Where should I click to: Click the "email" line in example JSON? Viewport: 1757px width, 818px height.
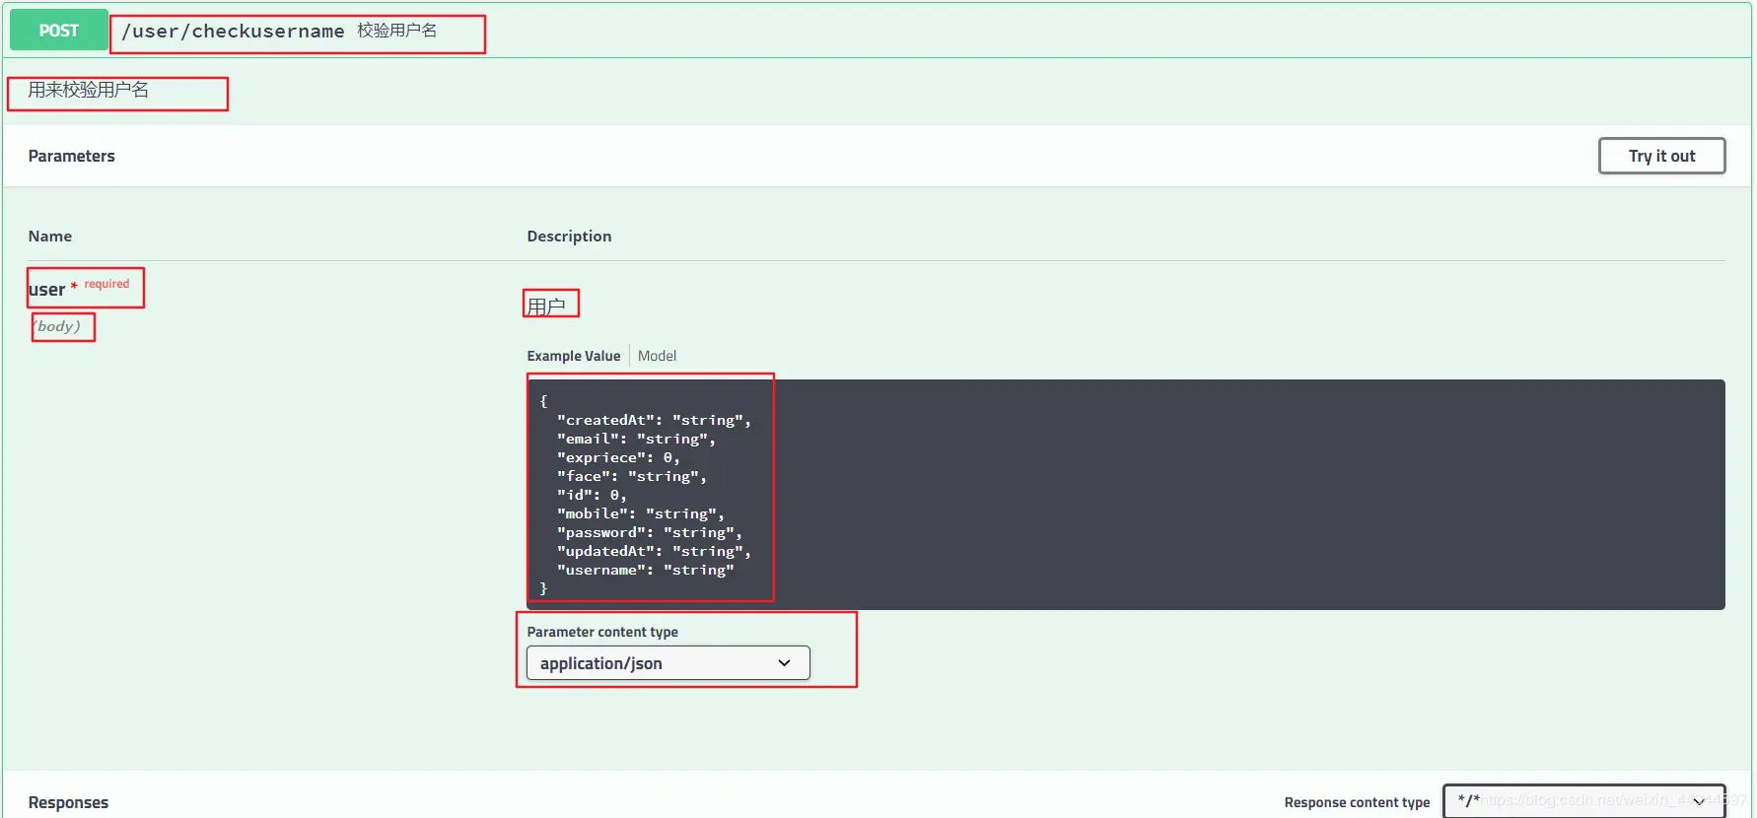pos(636,439)
